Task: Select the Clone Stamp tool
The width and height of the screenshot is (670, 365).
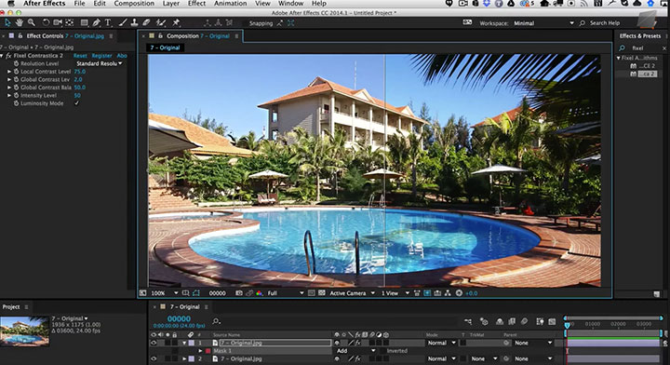Action: click(x=134, y=22)
